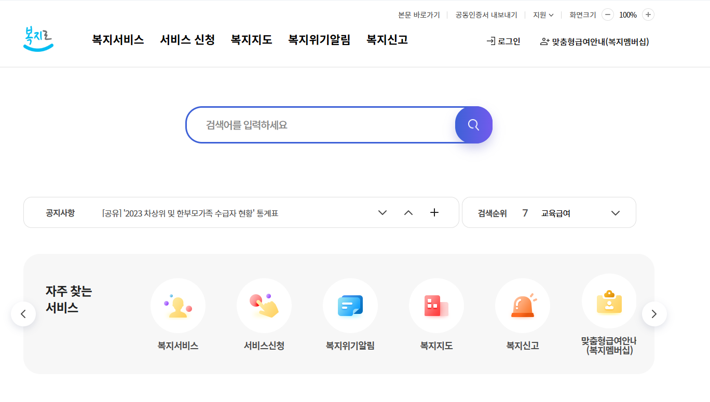Click the 공지사항 label

[x=60, y=213]
